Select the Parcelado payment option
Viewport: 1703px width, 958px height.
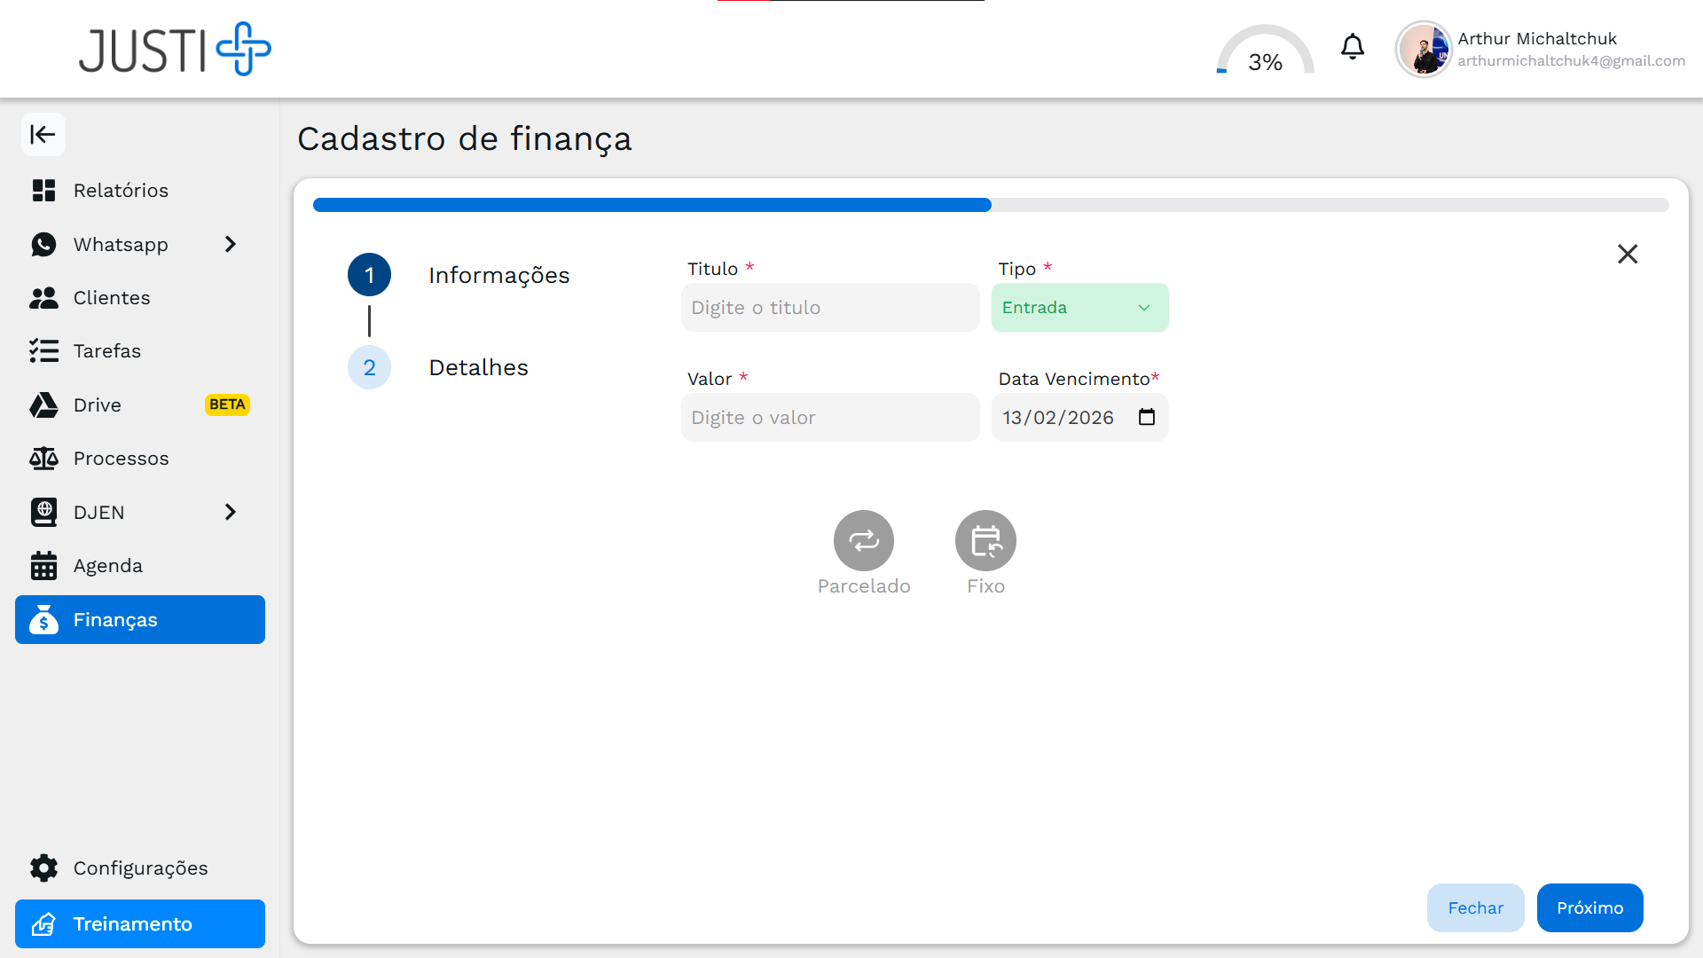pyautogui.click(x=864, y=540)
